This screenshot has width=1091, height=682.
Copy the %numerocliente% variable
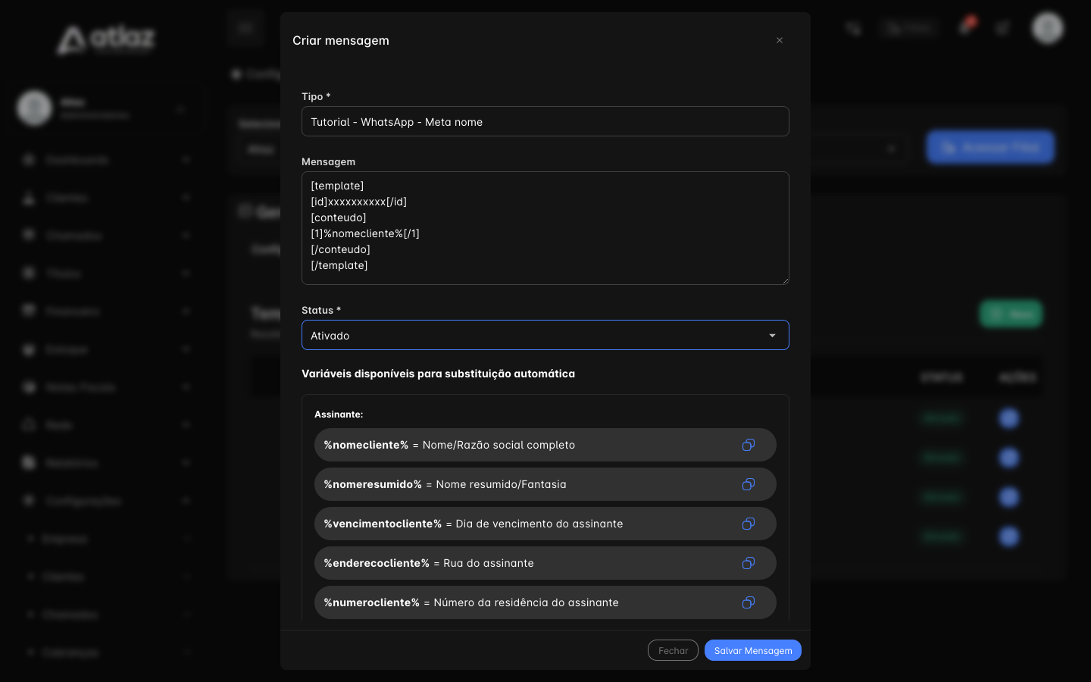749,602
